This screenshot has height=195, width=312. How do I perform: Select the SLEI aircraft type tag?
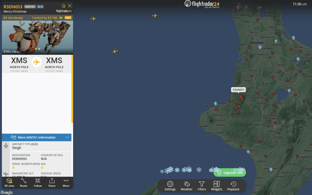(40, 7)
